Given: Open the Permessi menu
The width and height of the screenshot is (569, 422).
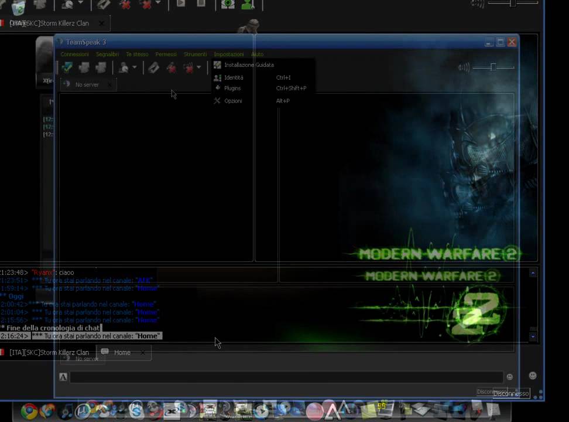Looking at the screenshot, I should point(166,54).
